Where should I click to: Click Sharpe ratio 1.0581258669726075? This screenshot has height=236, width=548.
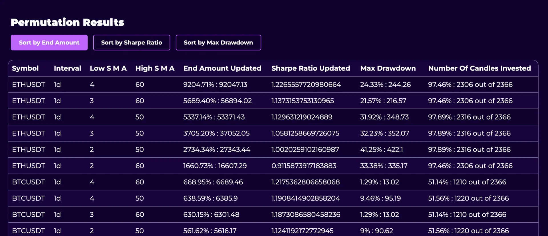tap(305, 133)
